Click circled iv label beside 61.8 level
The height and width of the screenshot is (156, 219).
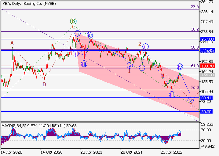coord(180,67)
